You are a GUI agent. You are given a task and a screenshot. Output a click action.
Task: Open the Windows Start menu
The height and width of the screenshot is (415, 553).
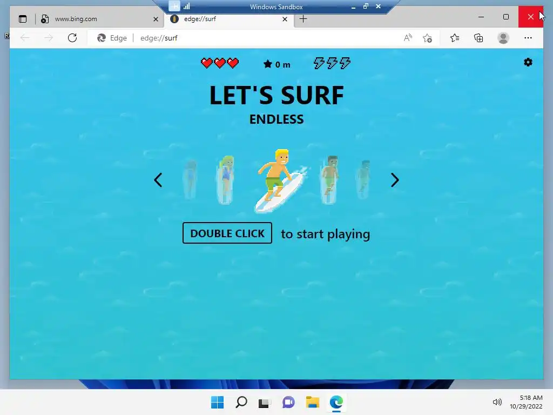pos(217,402)
